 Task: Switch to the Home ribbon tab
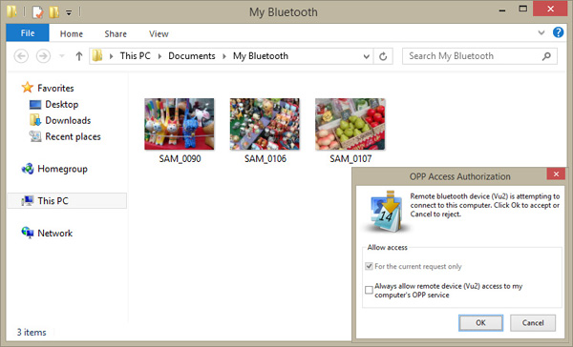pos(72,34)
